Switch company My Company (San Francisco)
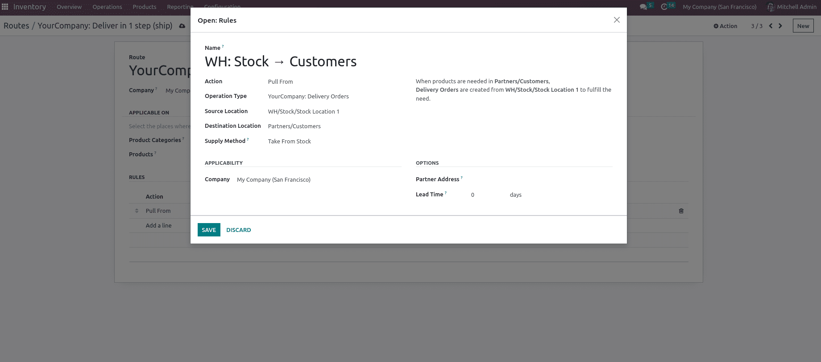Image resolution: width=821 pixels, height=362 pixels. tap(719, 7)
